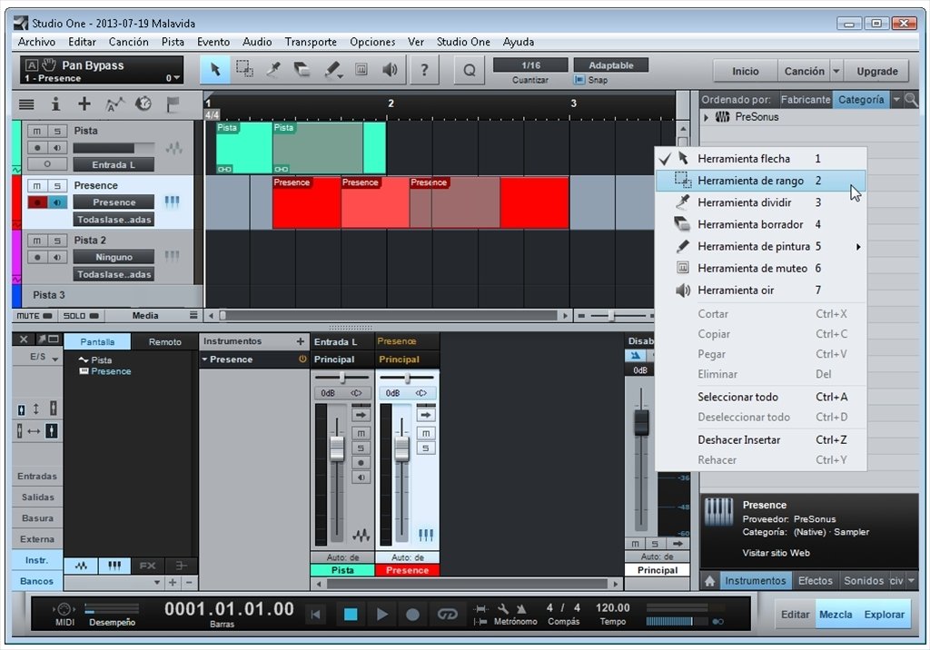
Task: Open the 1/16 quantize dropdown
Action: (x=530, y=65)
